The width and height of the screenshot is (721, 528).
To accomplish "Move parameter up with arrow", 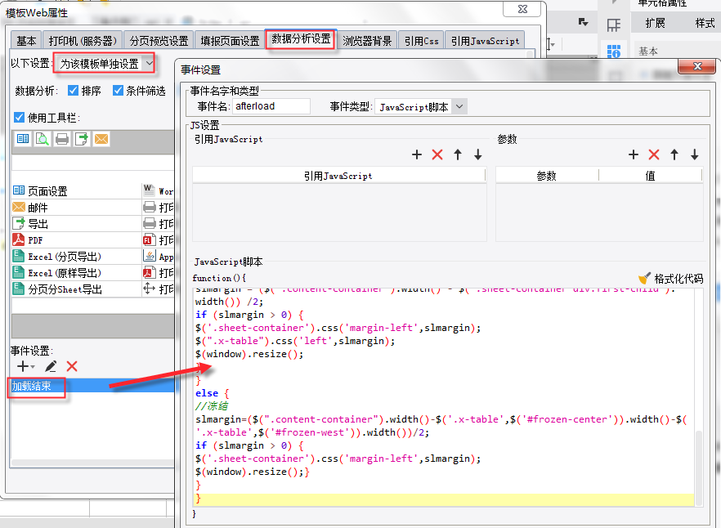I will point(674,154).
